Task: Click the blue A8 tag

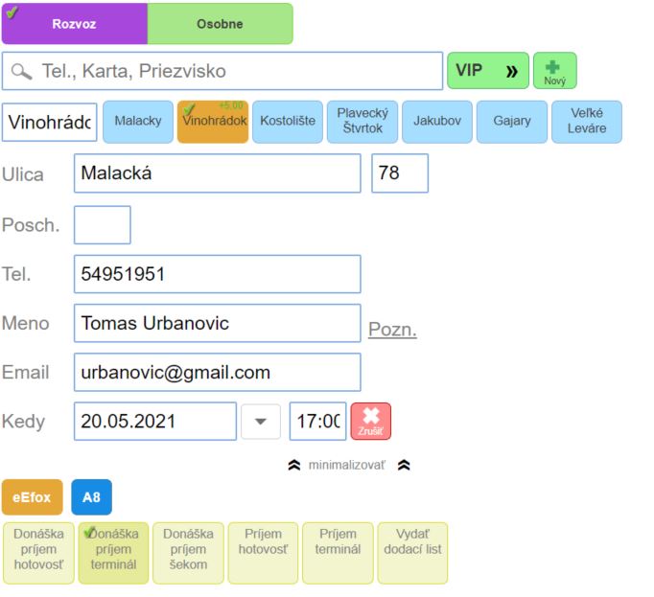Action: [x=91, y=497]
